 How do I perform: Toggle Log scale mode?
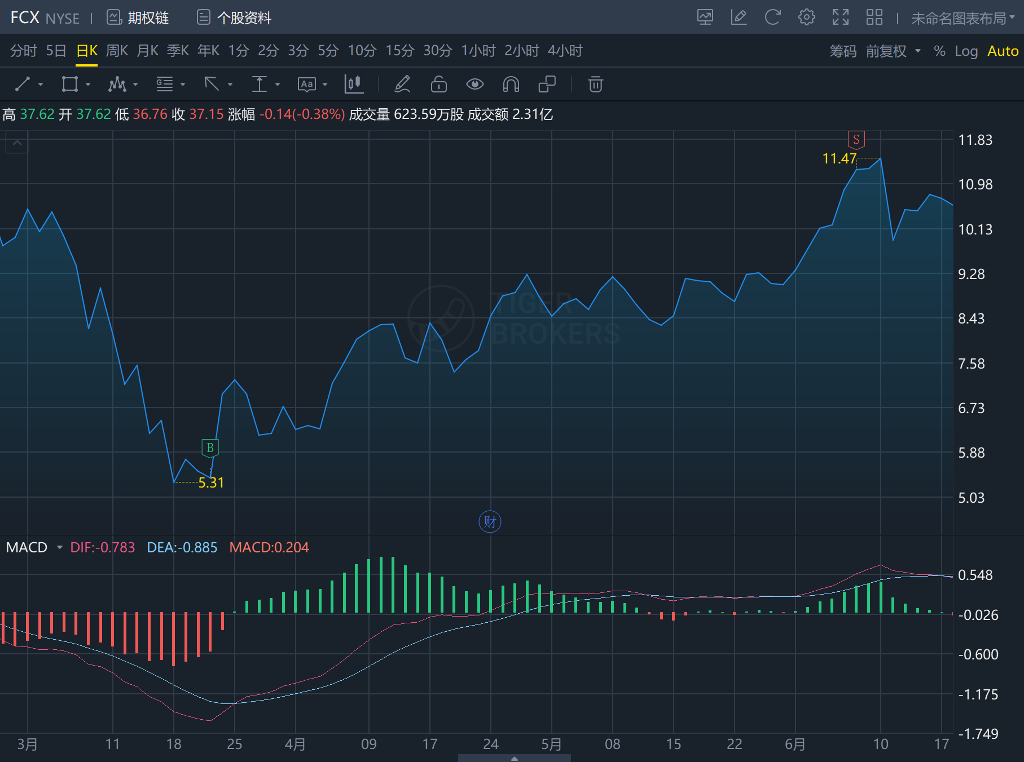point(966,51)
